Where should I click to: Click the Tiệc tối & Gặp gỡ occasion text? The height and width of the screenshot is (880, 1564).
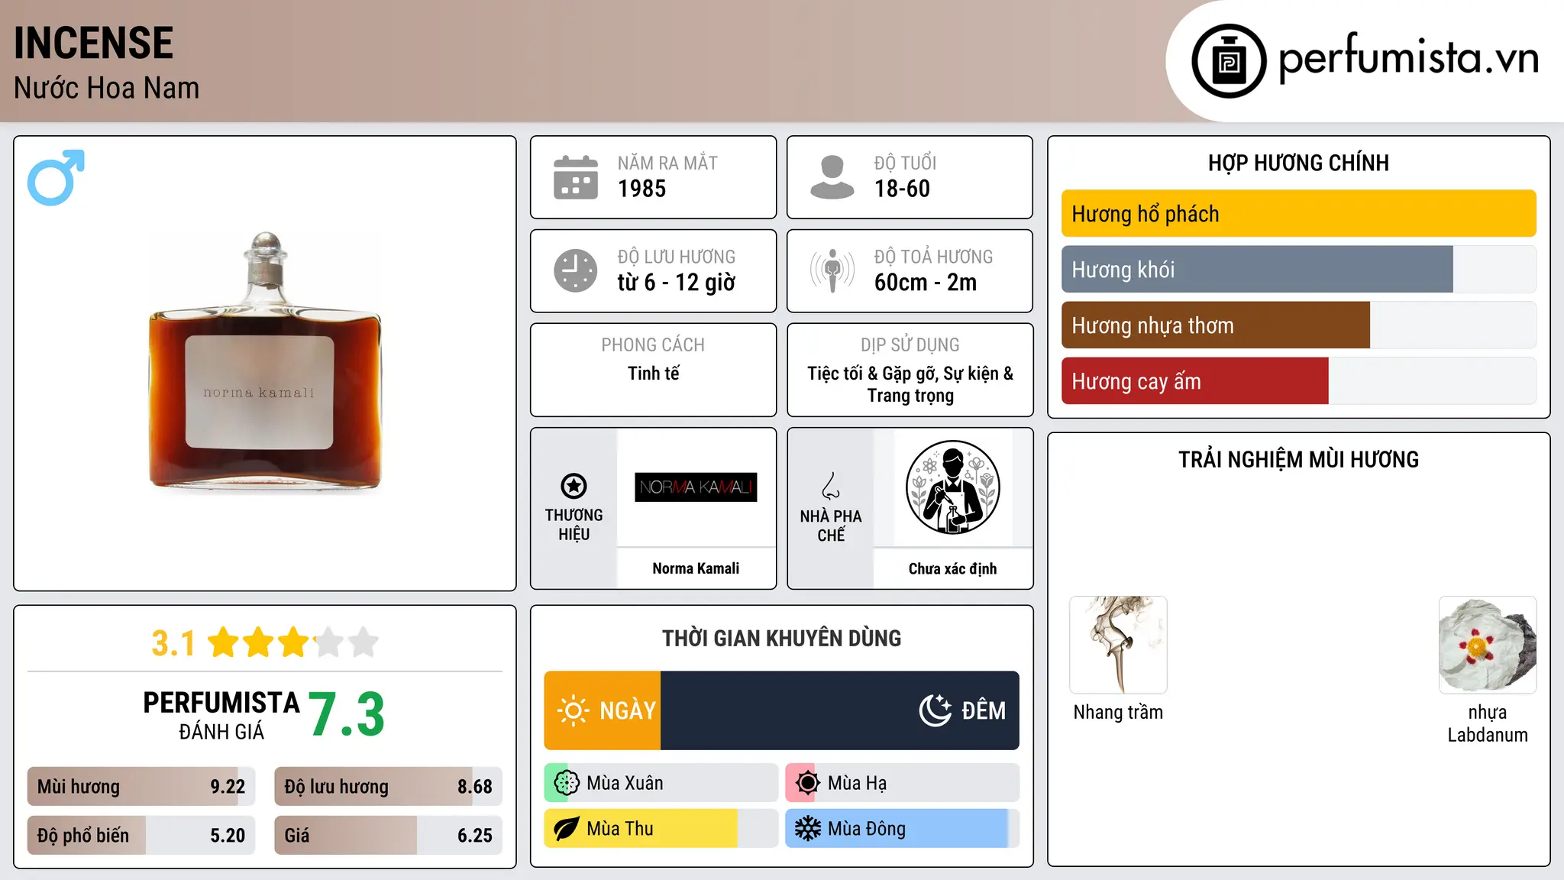coord(910,384)
